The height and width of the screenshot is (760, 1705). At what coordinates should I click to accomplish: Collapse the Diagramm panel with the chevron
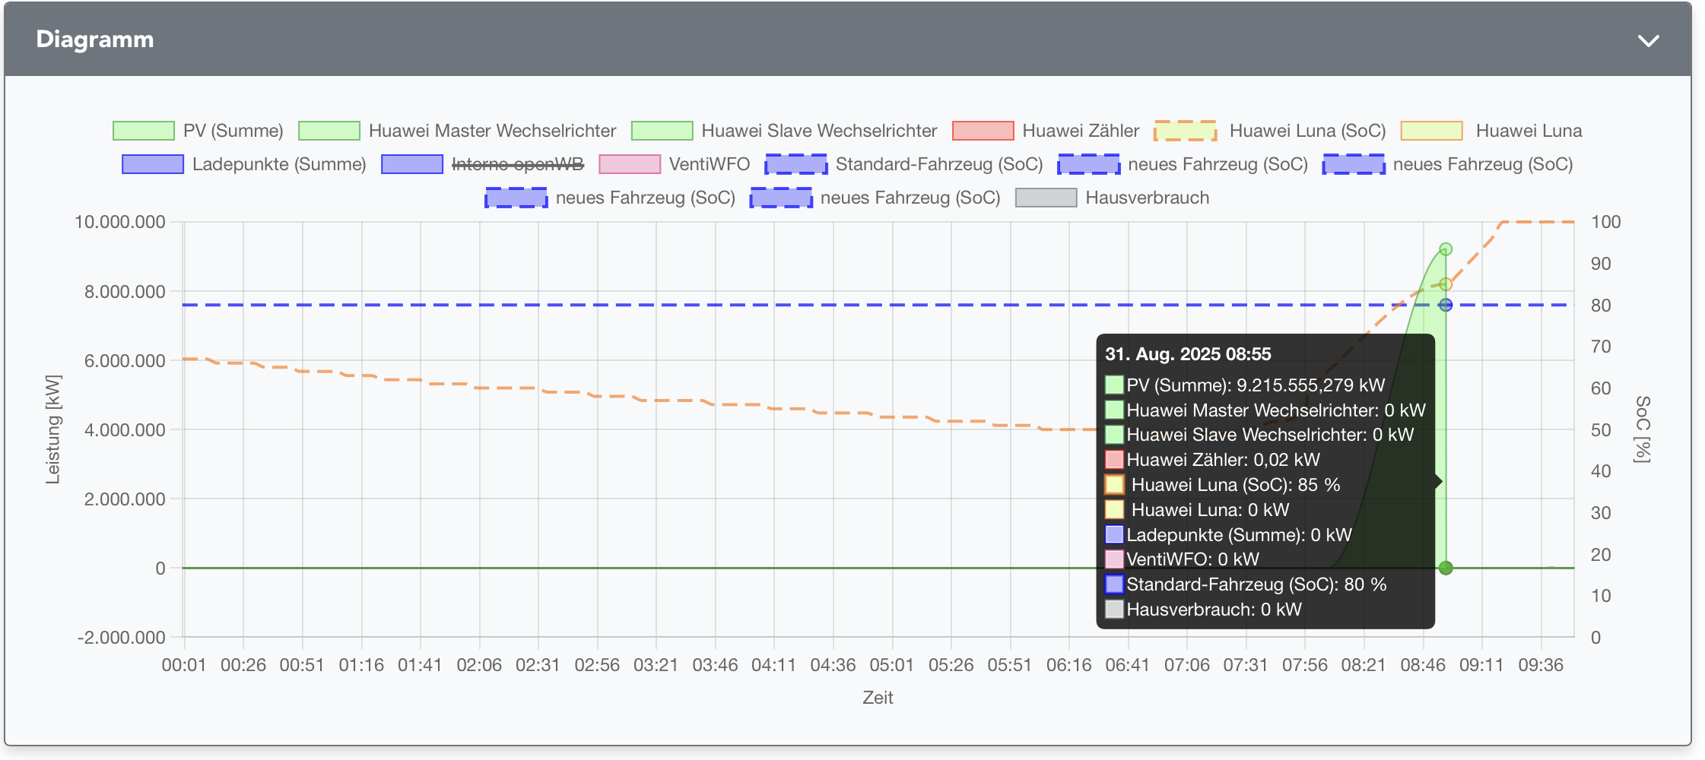[x=1648, y=41]
